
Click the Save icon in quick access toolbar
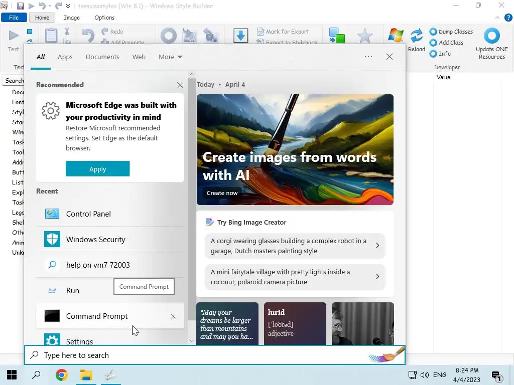pyautogui.click(x=20, y=6)
